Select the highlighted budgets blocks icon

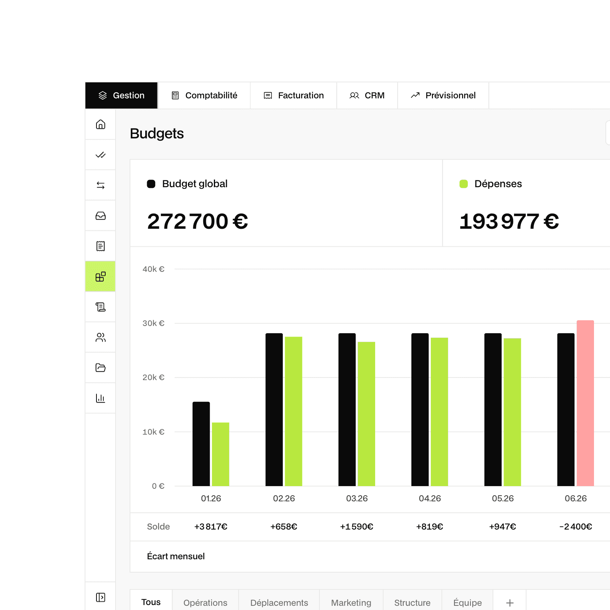coord(100,276)
